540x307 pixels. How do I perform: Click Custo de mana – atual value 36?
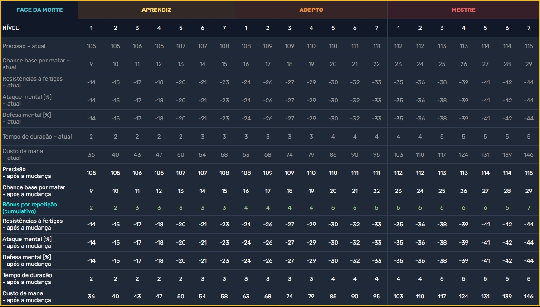pyautogui.click(x=91, y=155)
